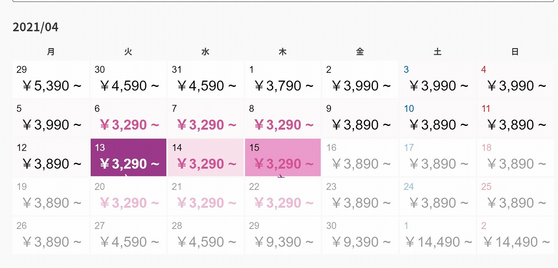The width and height of the screenshot is (558, 268).
Task: Select Saturday April 3 date
Action: (x=438, y=79)
